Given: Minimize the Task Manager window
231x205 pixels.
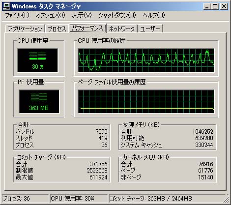Looking at the screenshot, I should [x=207, y=6].
